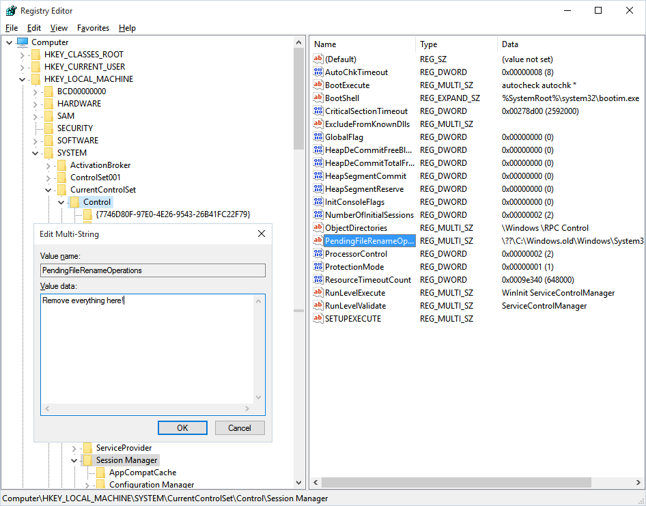This screenshot has height=506, width=646.
Task: Click the icon next to RunLevelExecute
Action: coord(318,292)
